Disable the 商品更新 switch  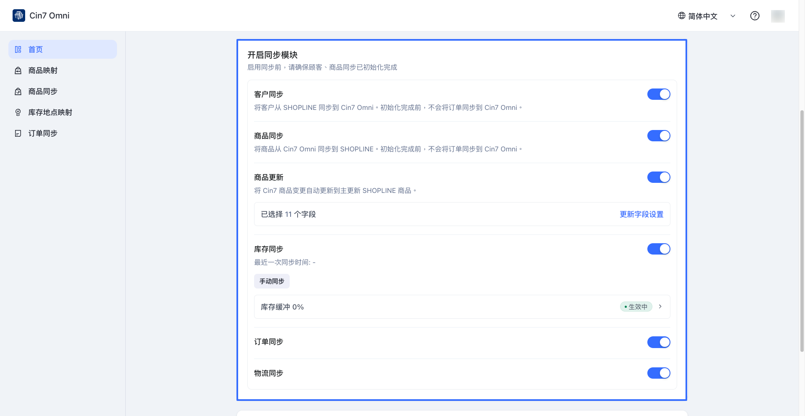pyautogui.click(x=659, y=177)
